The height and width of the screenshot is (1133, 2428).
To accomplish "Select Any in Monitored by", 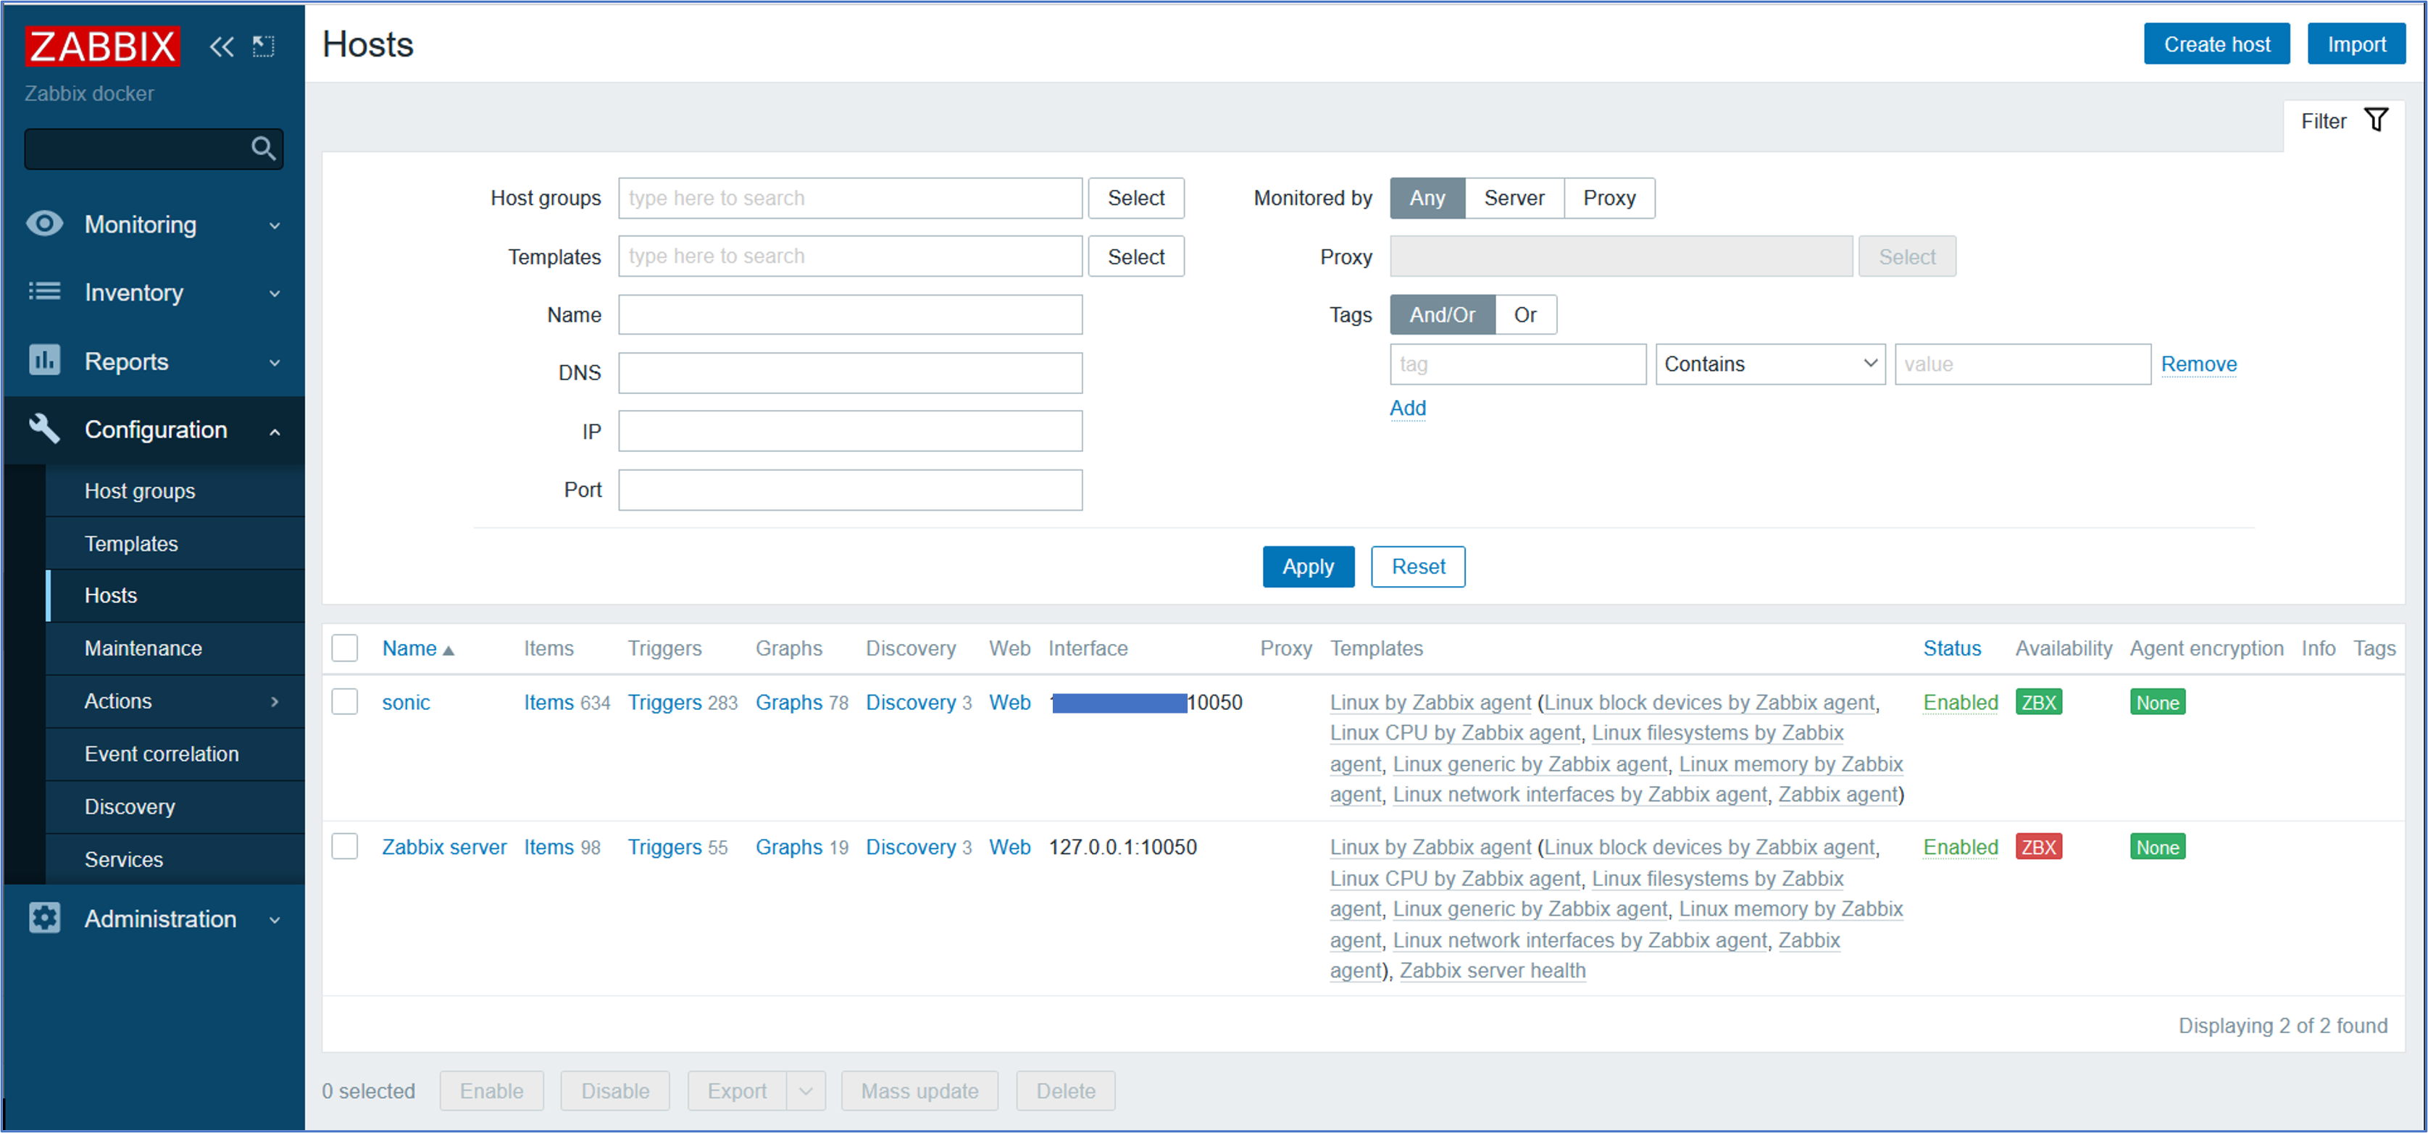I will (1427, 198).
